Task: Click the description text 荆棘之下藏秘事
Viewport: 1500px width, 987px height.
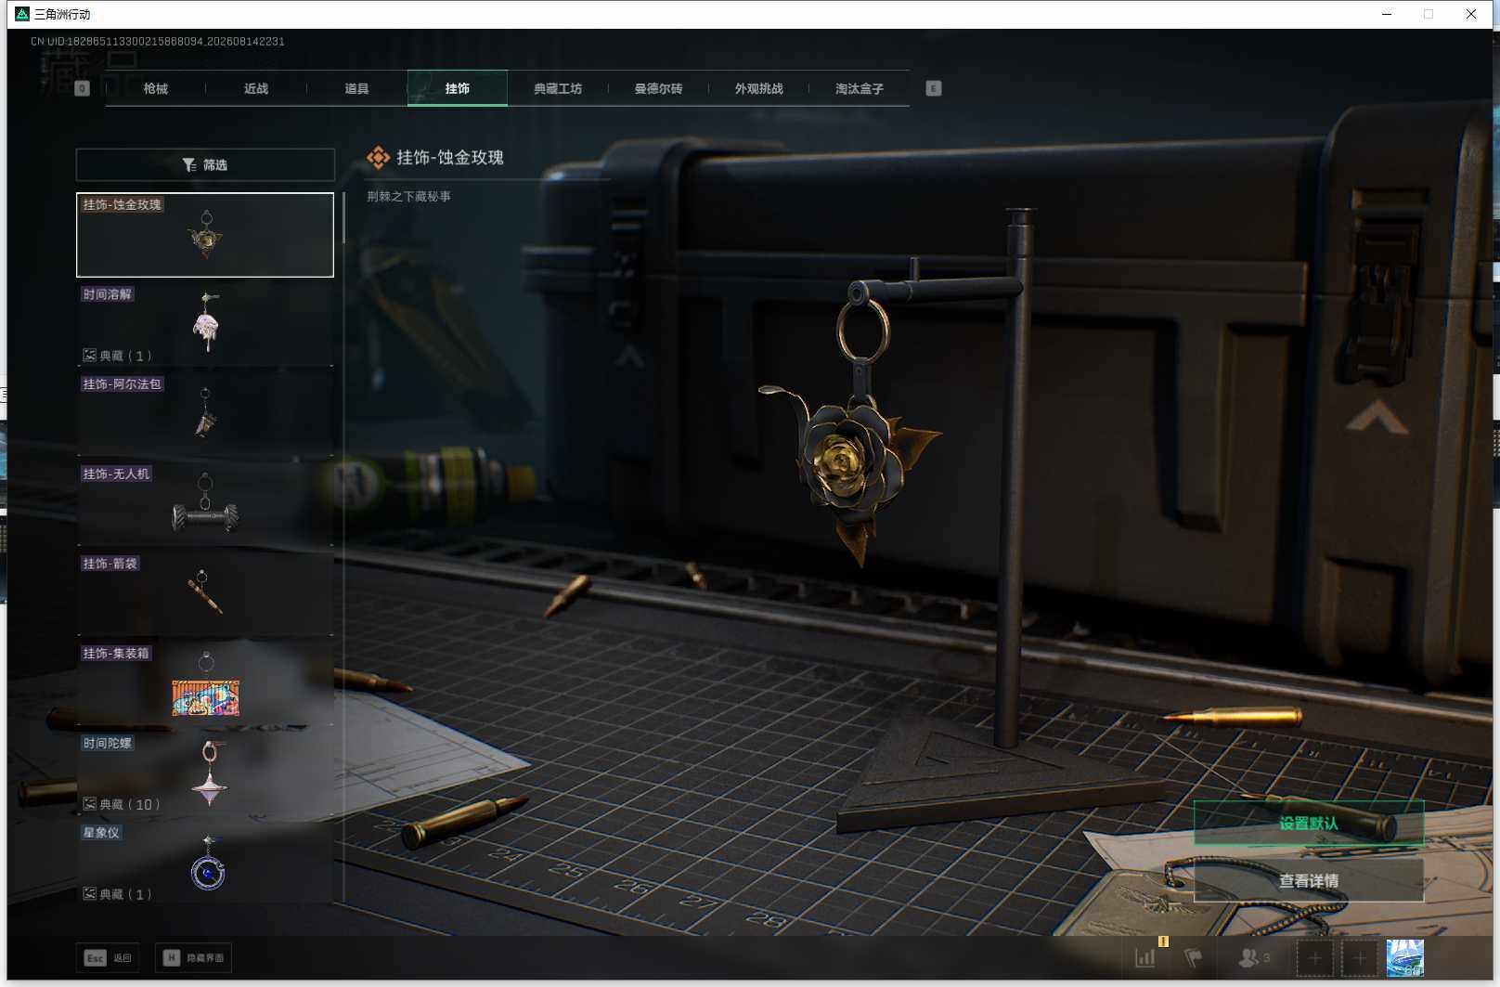Action: pyautogui.click(x=408, y=196)
